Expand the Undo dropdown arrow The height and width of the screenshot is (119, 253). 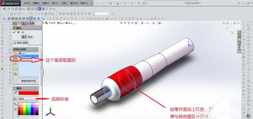[x=128, y=3]
